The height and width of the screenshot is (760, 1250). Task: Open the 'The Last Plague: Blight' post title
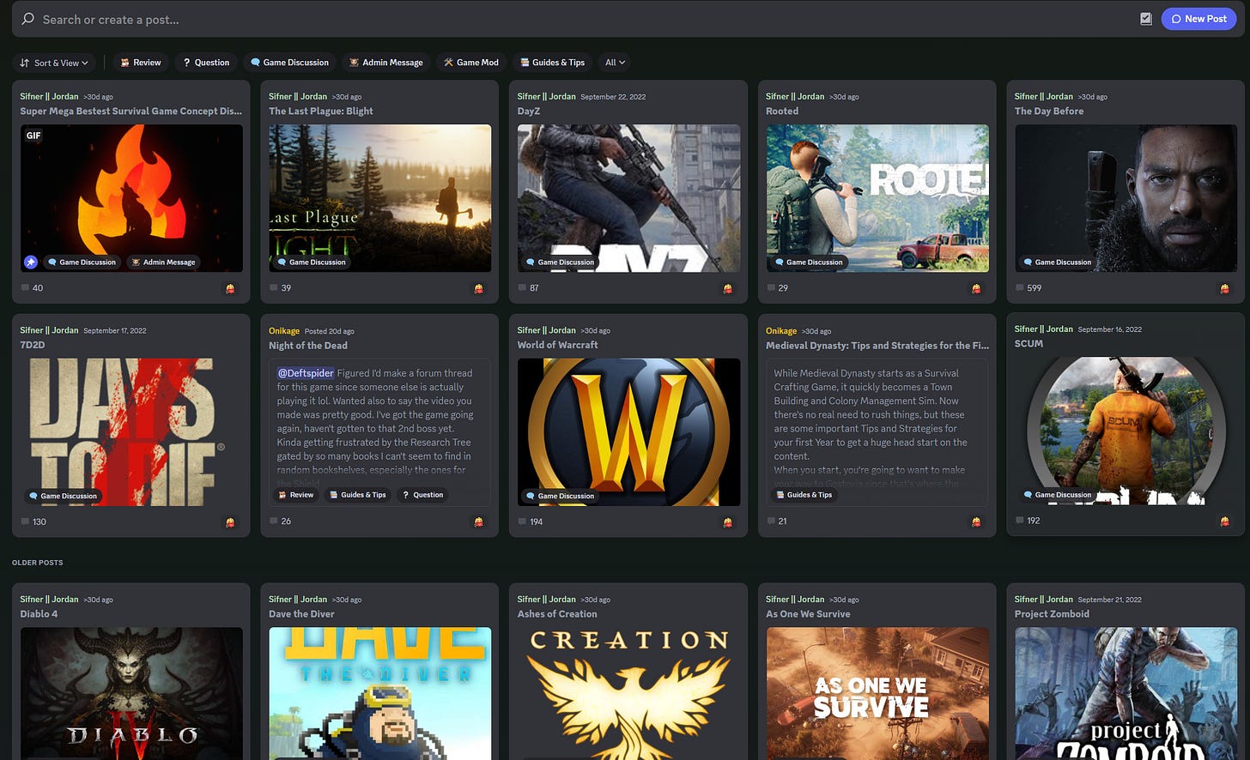[321, 112]
